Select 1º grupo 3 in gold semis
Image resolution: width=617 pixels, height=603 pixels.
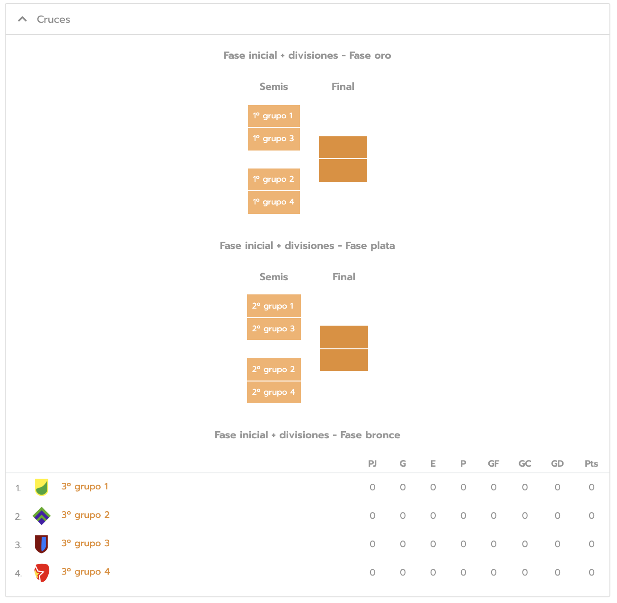click(x=274, y=139)
